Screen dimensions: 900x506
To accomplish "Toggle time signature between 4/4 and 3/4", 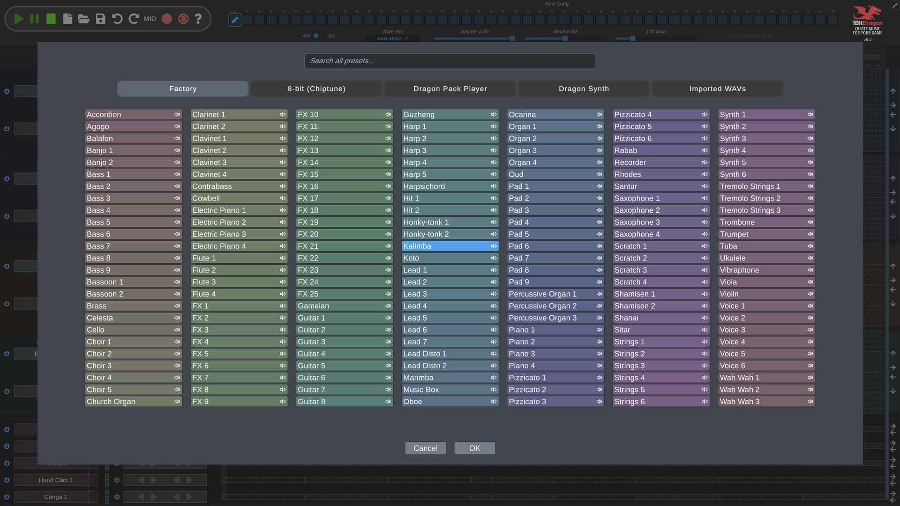I will click(x=318, y=36).
